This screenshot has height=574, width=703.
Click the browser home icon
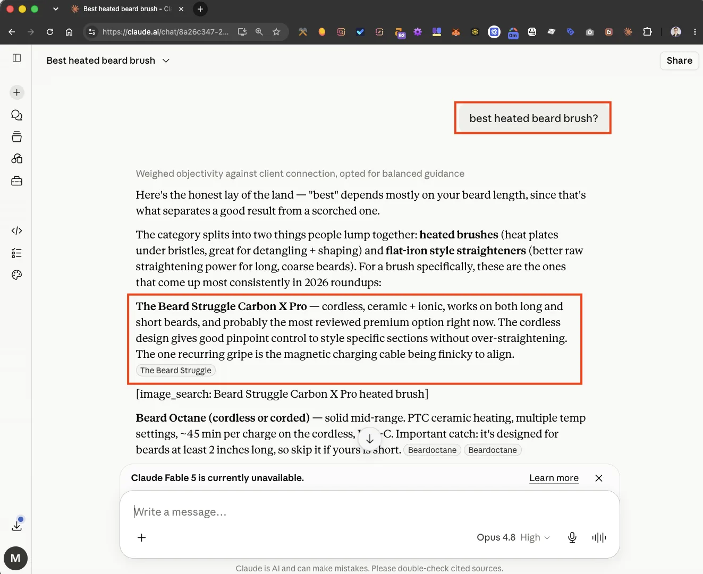(69, 32)
